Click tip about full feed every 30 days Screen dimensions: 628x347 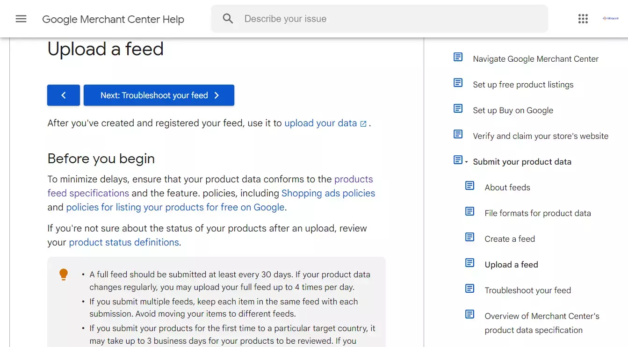point(230,281)
